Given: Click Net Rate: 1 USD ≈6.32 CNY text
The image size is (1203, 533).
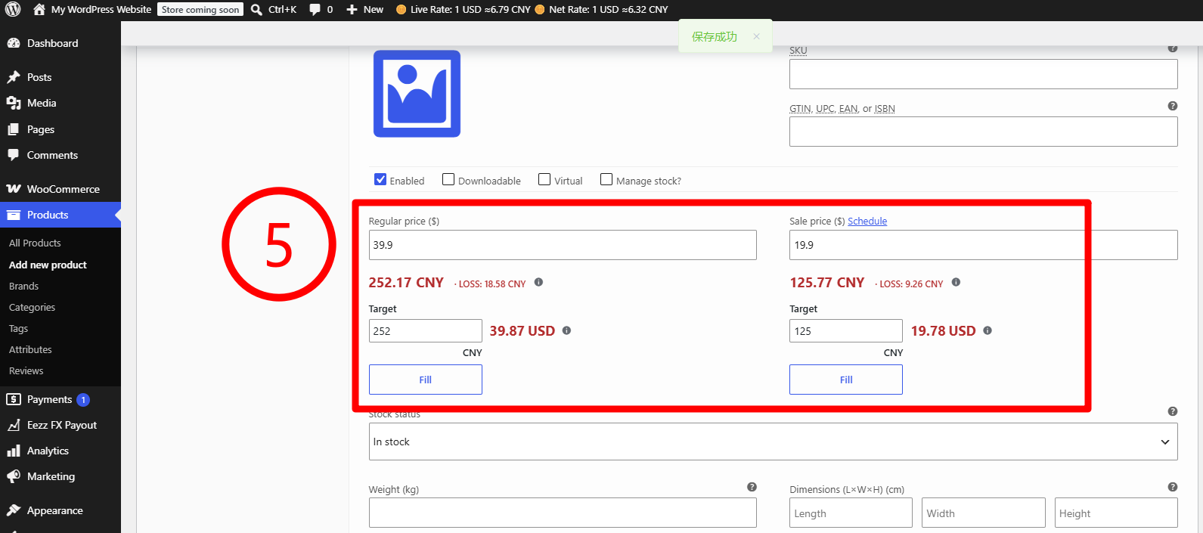Looking at the screenshot, I should 609,10.
